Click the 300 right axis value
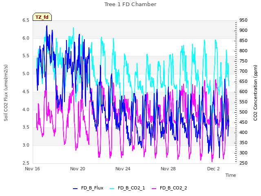The width and height of the screenshot is (261, 196). coord(243,153)
